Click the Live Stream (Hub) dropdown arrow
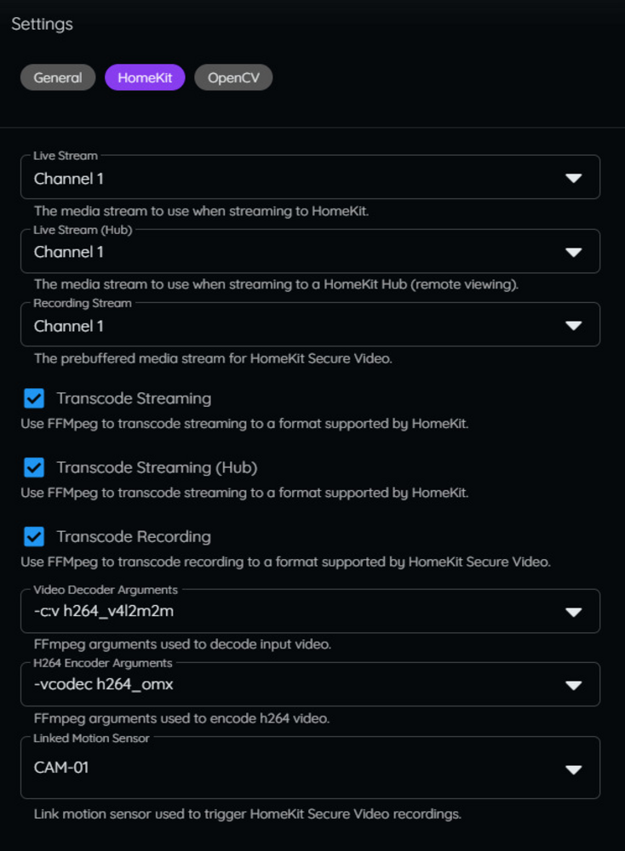The height and width of the screenshot is (851, 625). coord(573,252)
